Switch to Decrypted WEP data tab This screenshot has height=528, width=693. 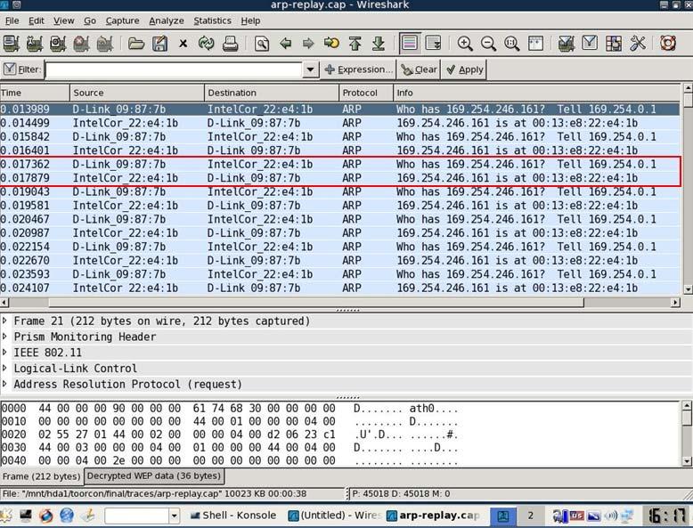(154, 475)
